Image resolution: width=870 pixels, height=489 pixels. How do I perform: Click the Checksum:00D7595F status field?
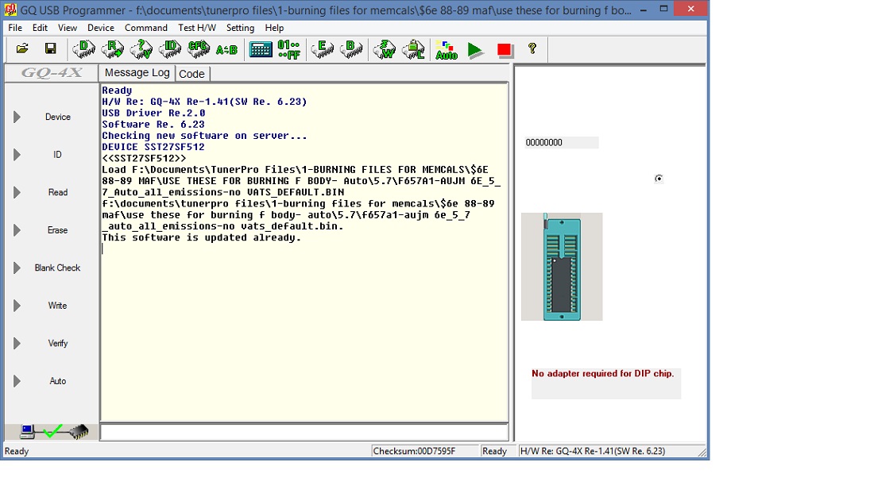pyautogui.click(x=424, y=452)
